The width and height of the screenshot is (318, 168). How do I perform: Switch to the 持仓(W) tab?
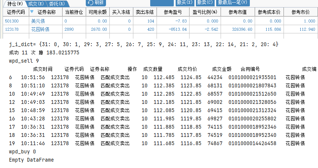click(x=15, y=4)
